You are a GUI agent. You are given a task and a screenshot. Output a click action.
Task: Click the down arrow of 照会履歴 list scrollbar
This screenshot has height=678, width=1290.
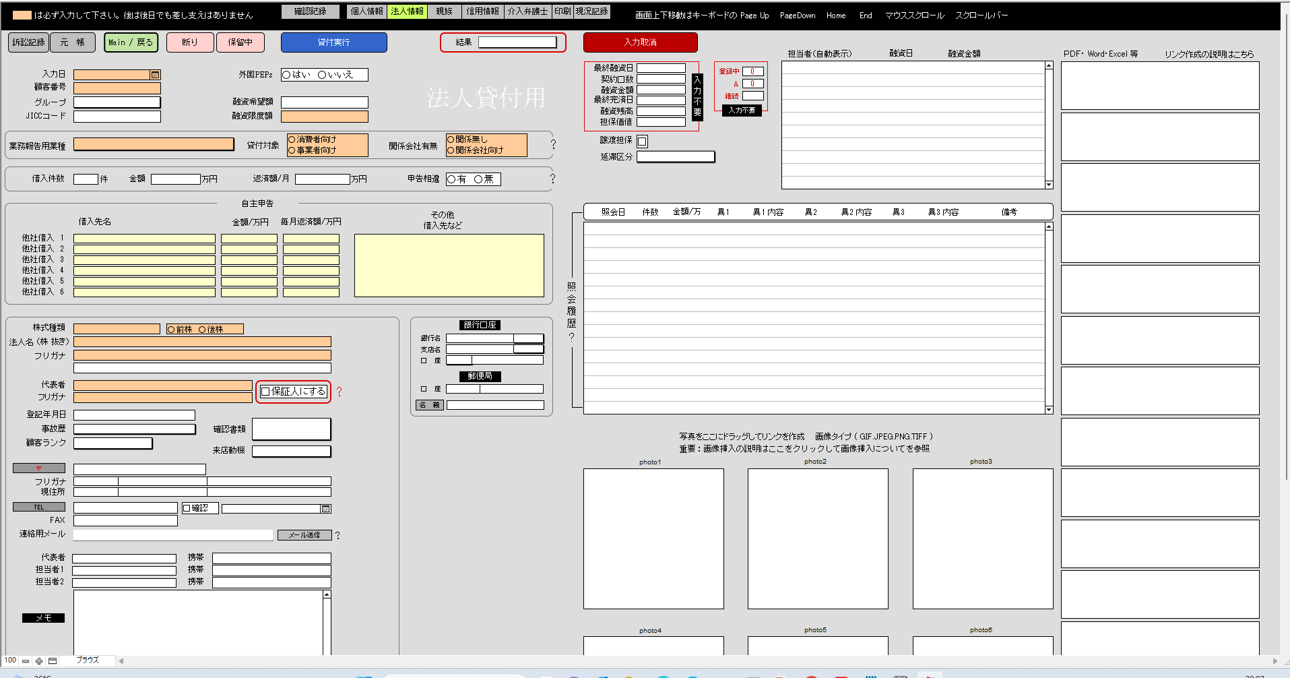point(1049,410)
